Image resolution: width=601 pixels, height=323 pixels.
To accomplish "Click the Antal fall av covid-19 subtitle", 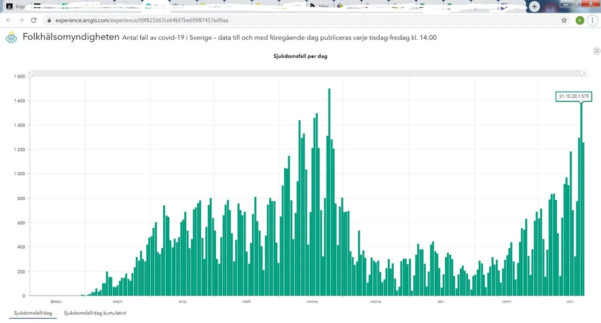I will tap(279, 38).
